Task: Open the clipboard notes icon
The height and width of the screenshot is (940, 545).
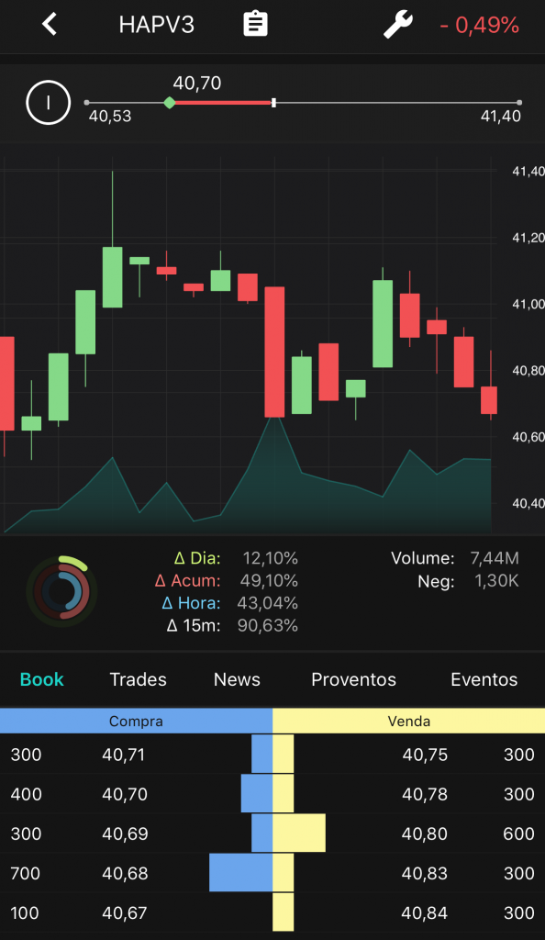Action: (x=255, y=25)
